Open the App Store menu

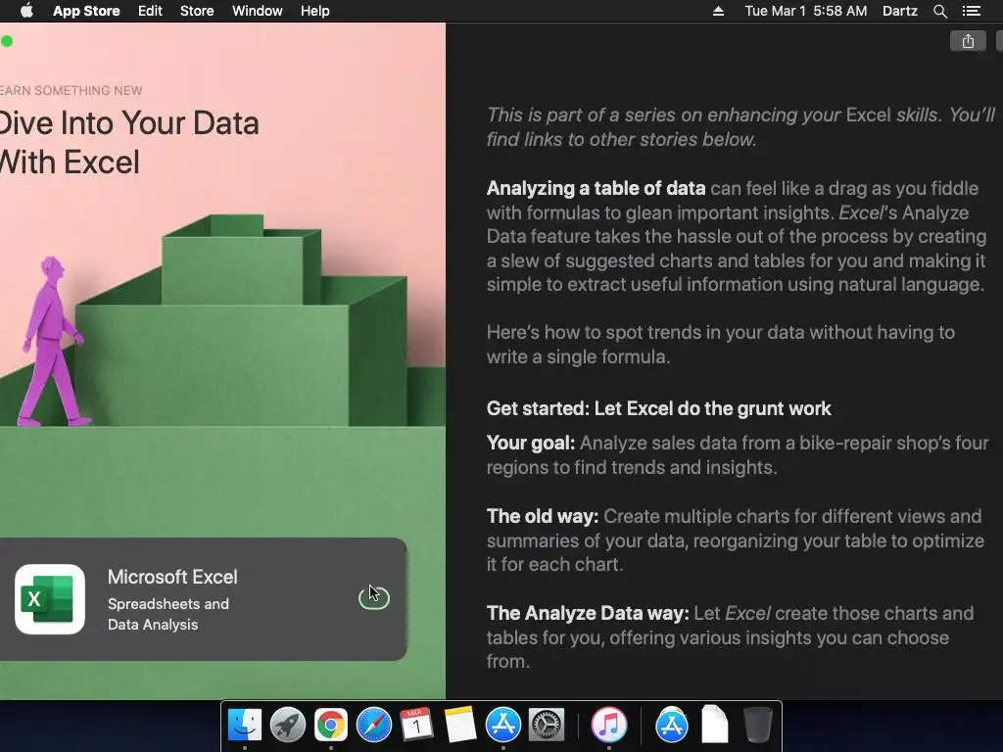click(86, 11)
